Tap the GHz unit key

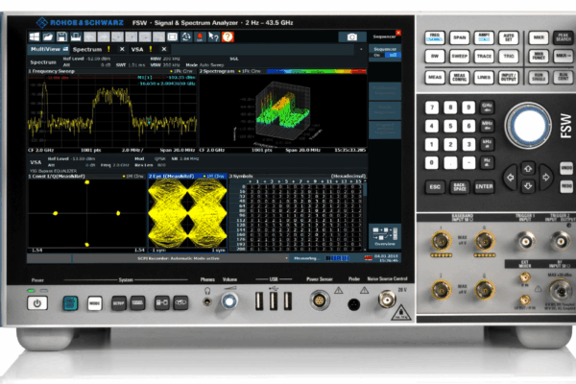(487, 108)
